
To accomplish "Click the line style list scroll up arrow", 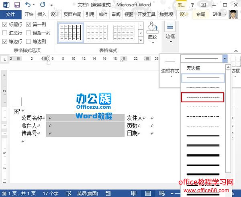I will [x=228, y=67].
